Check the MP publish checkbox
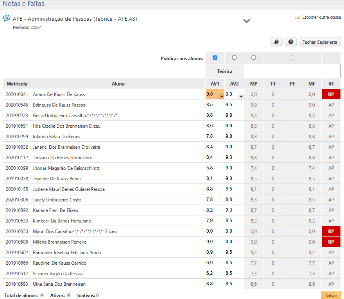Screen dimensions: 344x299 (254, 58)
